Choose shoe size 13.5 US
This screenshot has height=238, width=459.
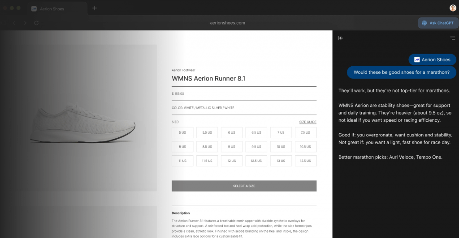tap(306, 161)
